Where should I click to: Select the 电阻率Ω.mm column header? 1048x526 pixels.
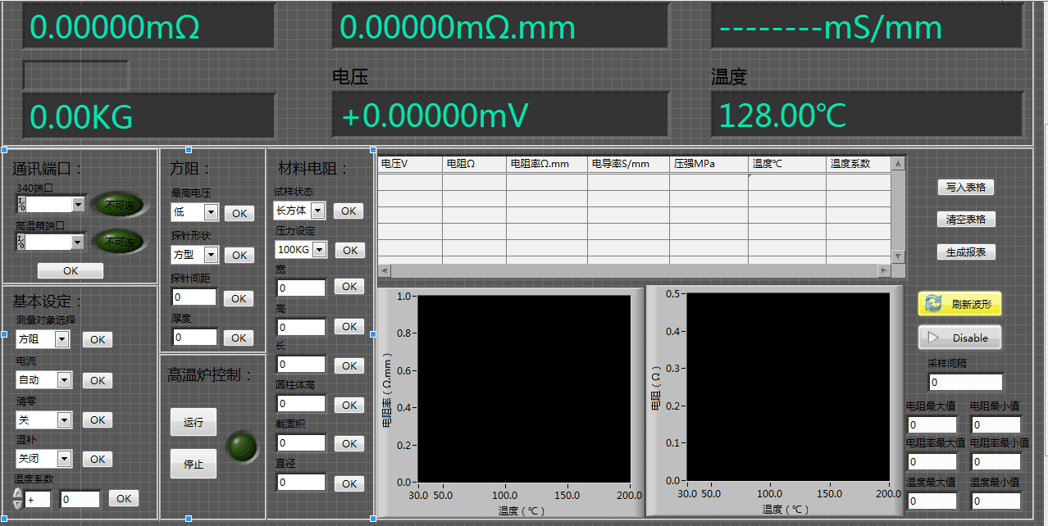547,164
